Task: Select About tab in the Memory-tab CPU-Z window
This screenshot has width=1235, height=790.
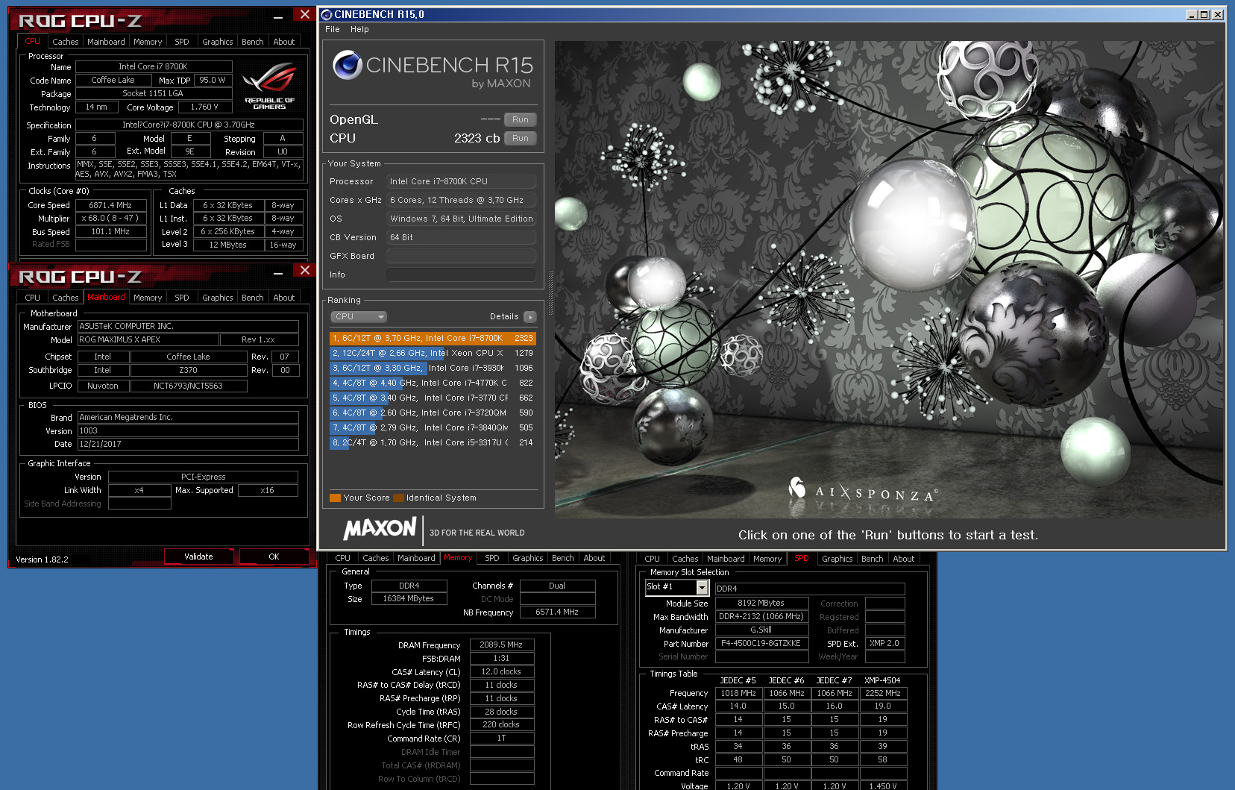Action: point(594,558)
